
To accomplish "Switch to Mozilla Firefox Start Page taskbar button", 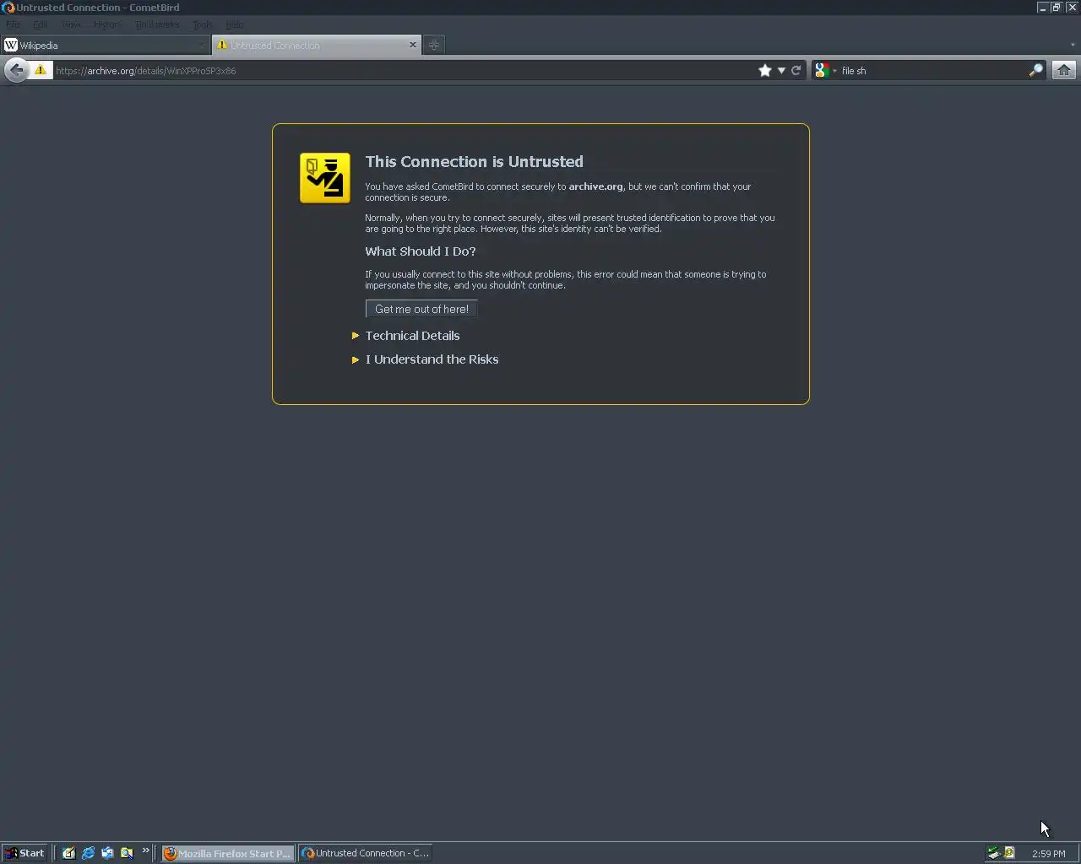I will tap(227, 853).
